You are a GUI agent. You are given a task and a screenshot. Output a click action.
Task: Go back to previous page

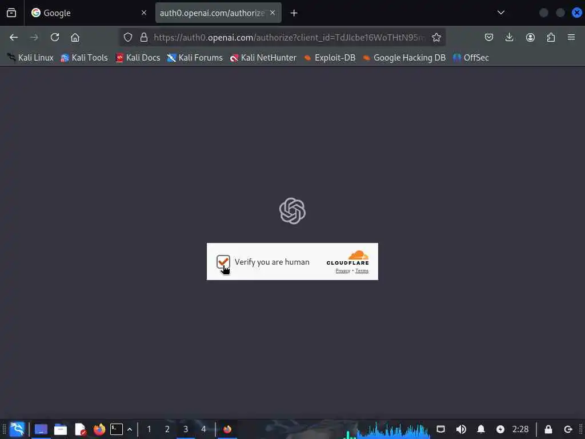tap(14, 37)
